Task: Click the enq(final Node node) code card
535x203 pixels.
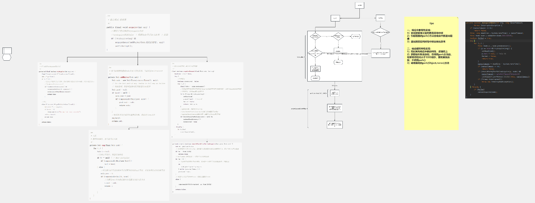Action: point(129,165)
